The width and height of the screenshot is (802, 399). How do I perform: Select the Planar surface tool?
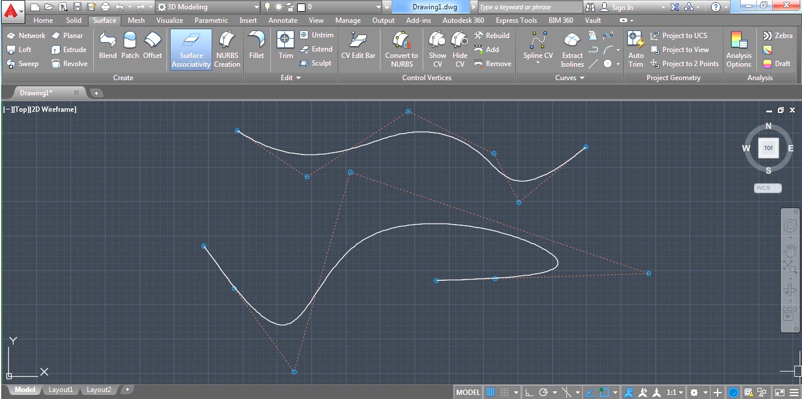pyautogui.click(x=67, y=36)
